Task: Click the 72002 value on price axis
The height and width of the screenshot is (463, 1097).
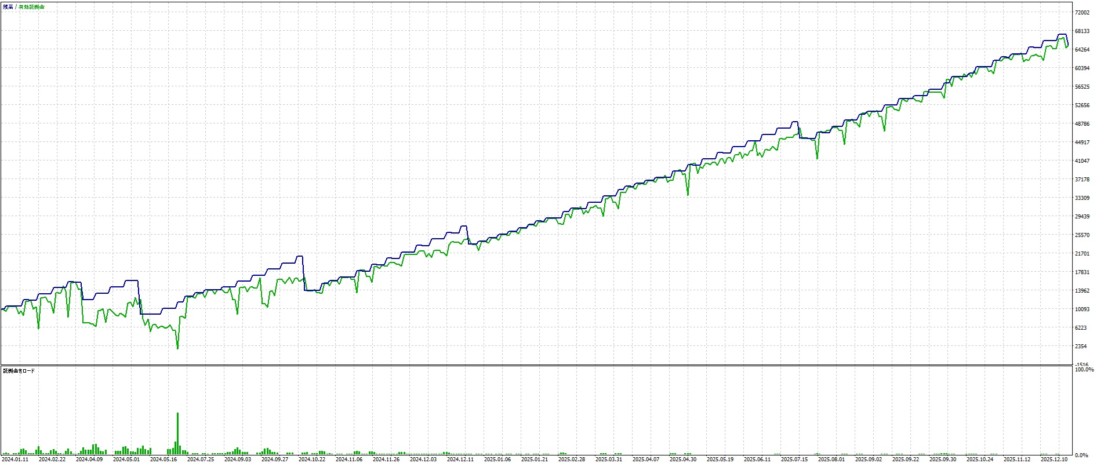Action: coord(1082,12)
